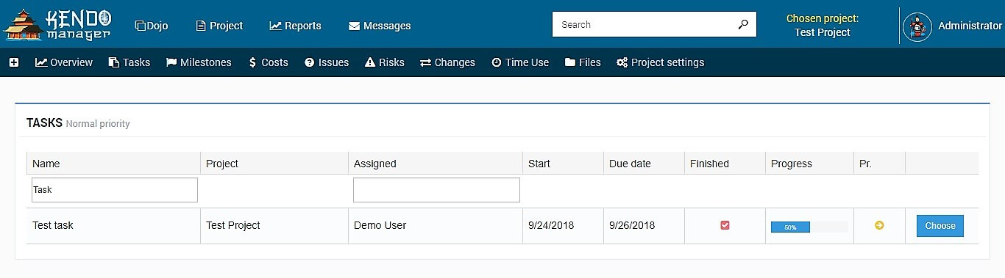Click the Assigned filter input field
Image resolution: width=1005 pixels, height=278 pixels.
[436, 190]
